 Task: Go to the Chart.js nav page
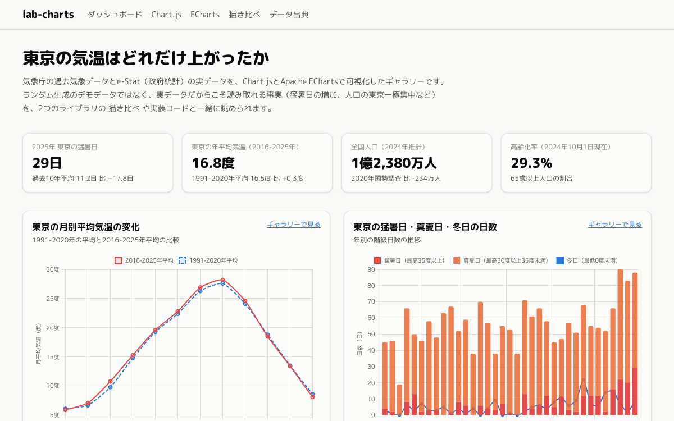point(166,15)
